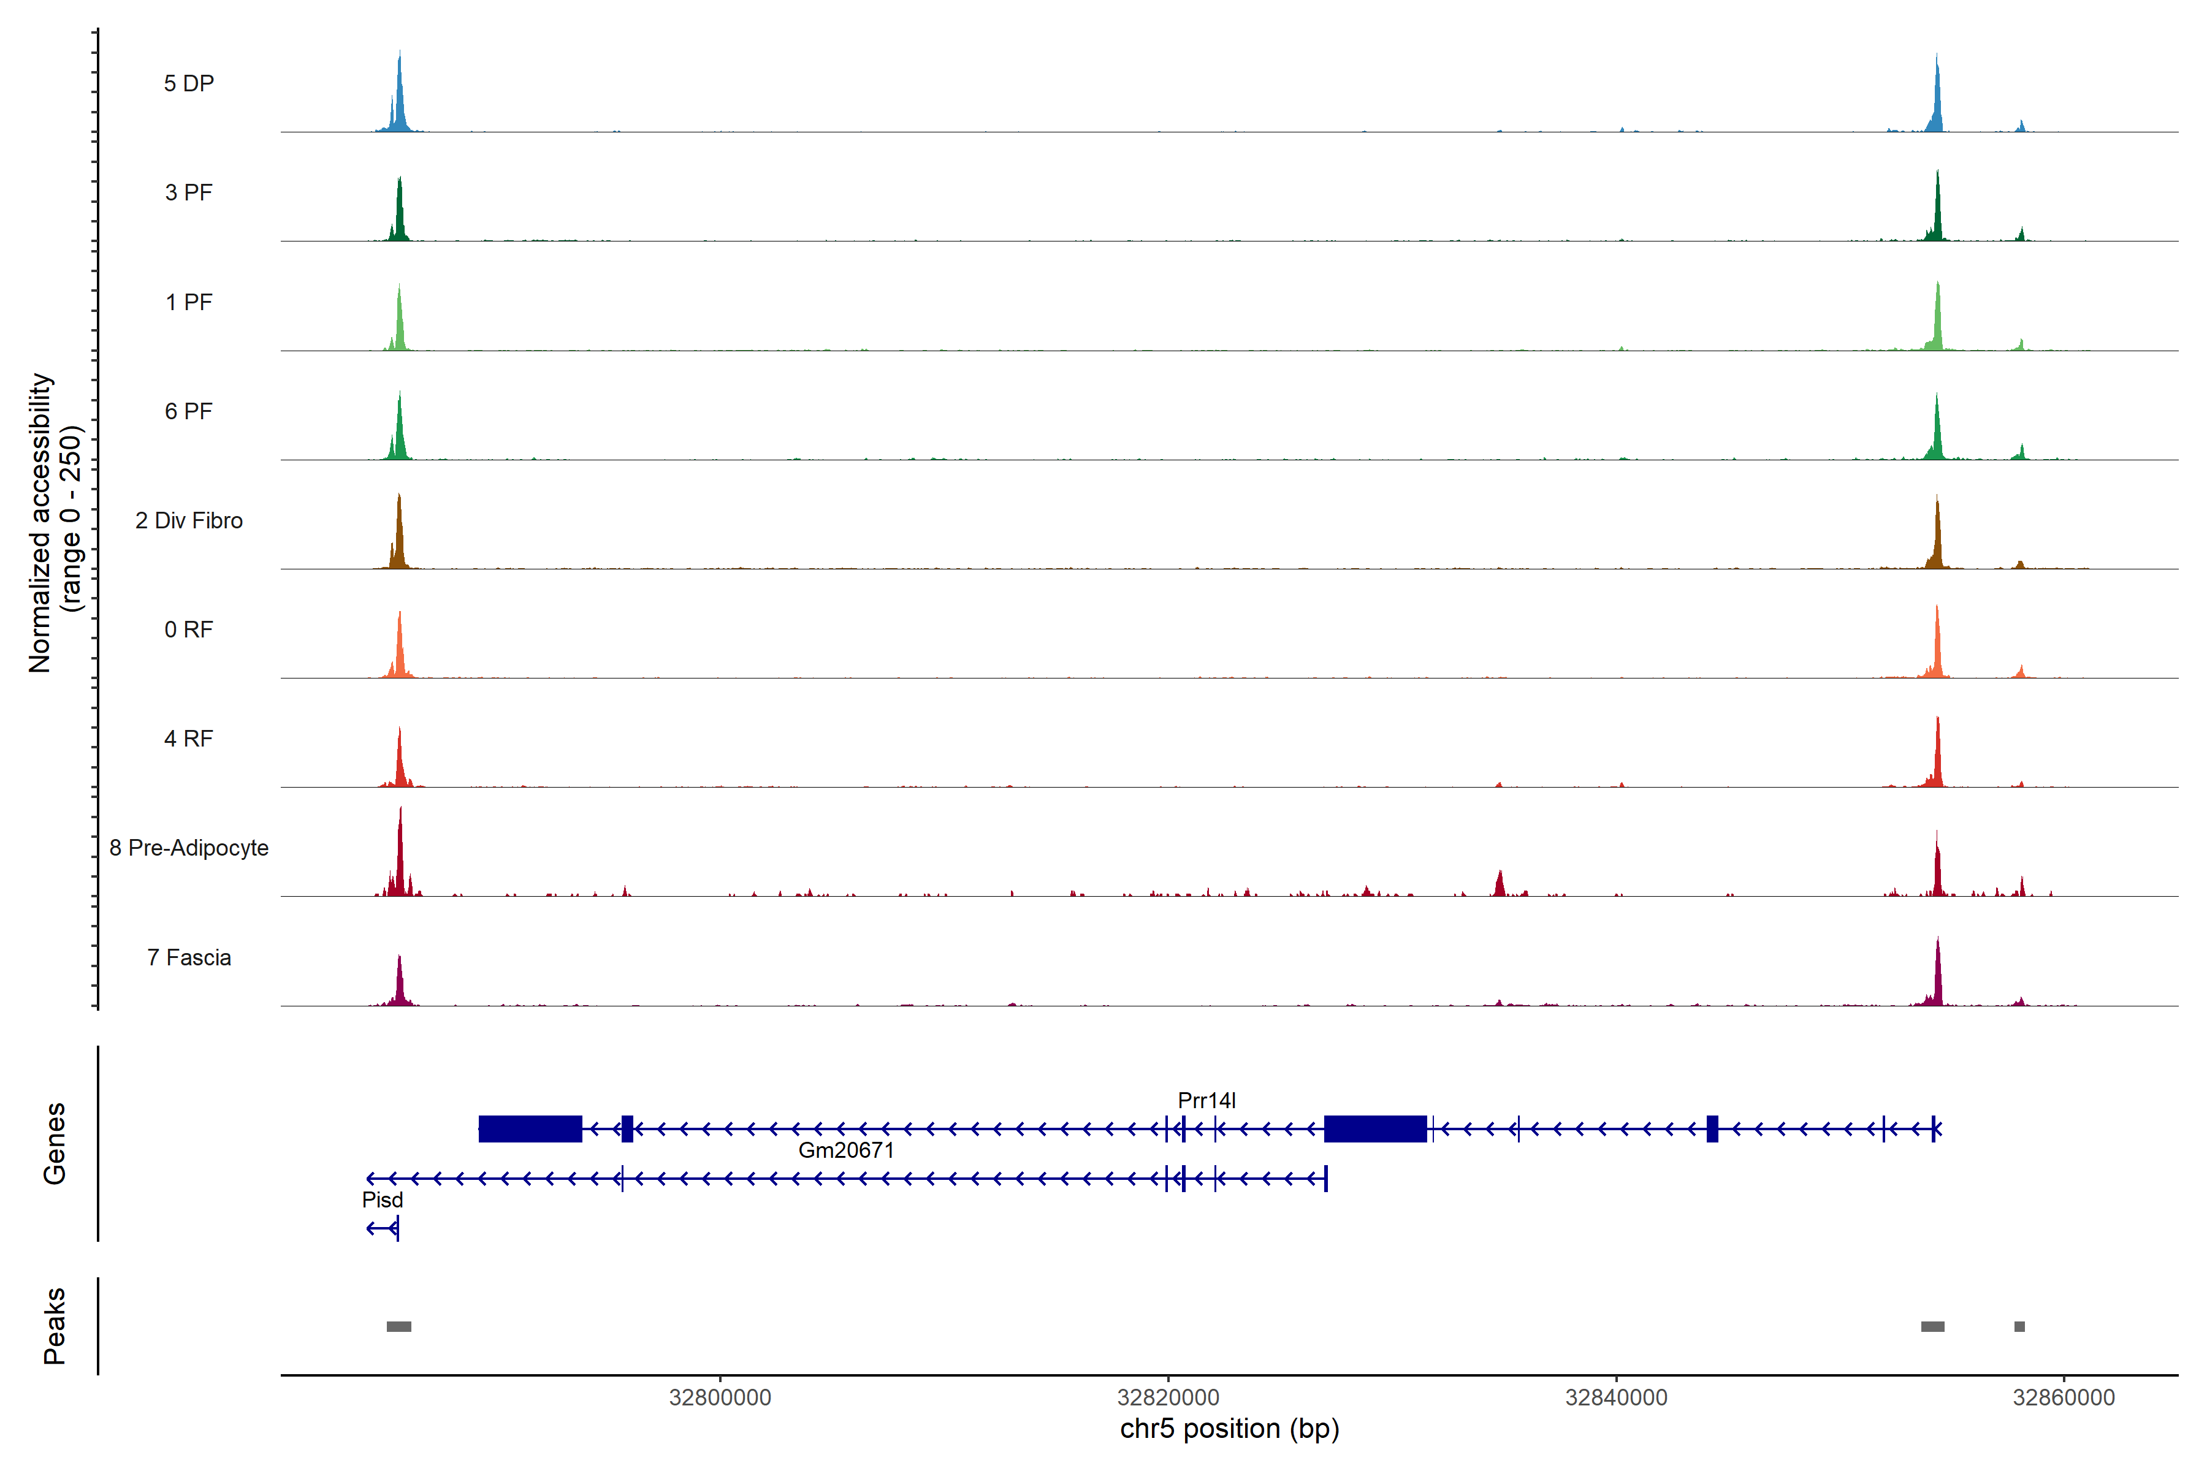Viewport: 2207px width, 1471px height.
Task: Click the 32800000 axis tick label
Action: tap(720, 1398)
